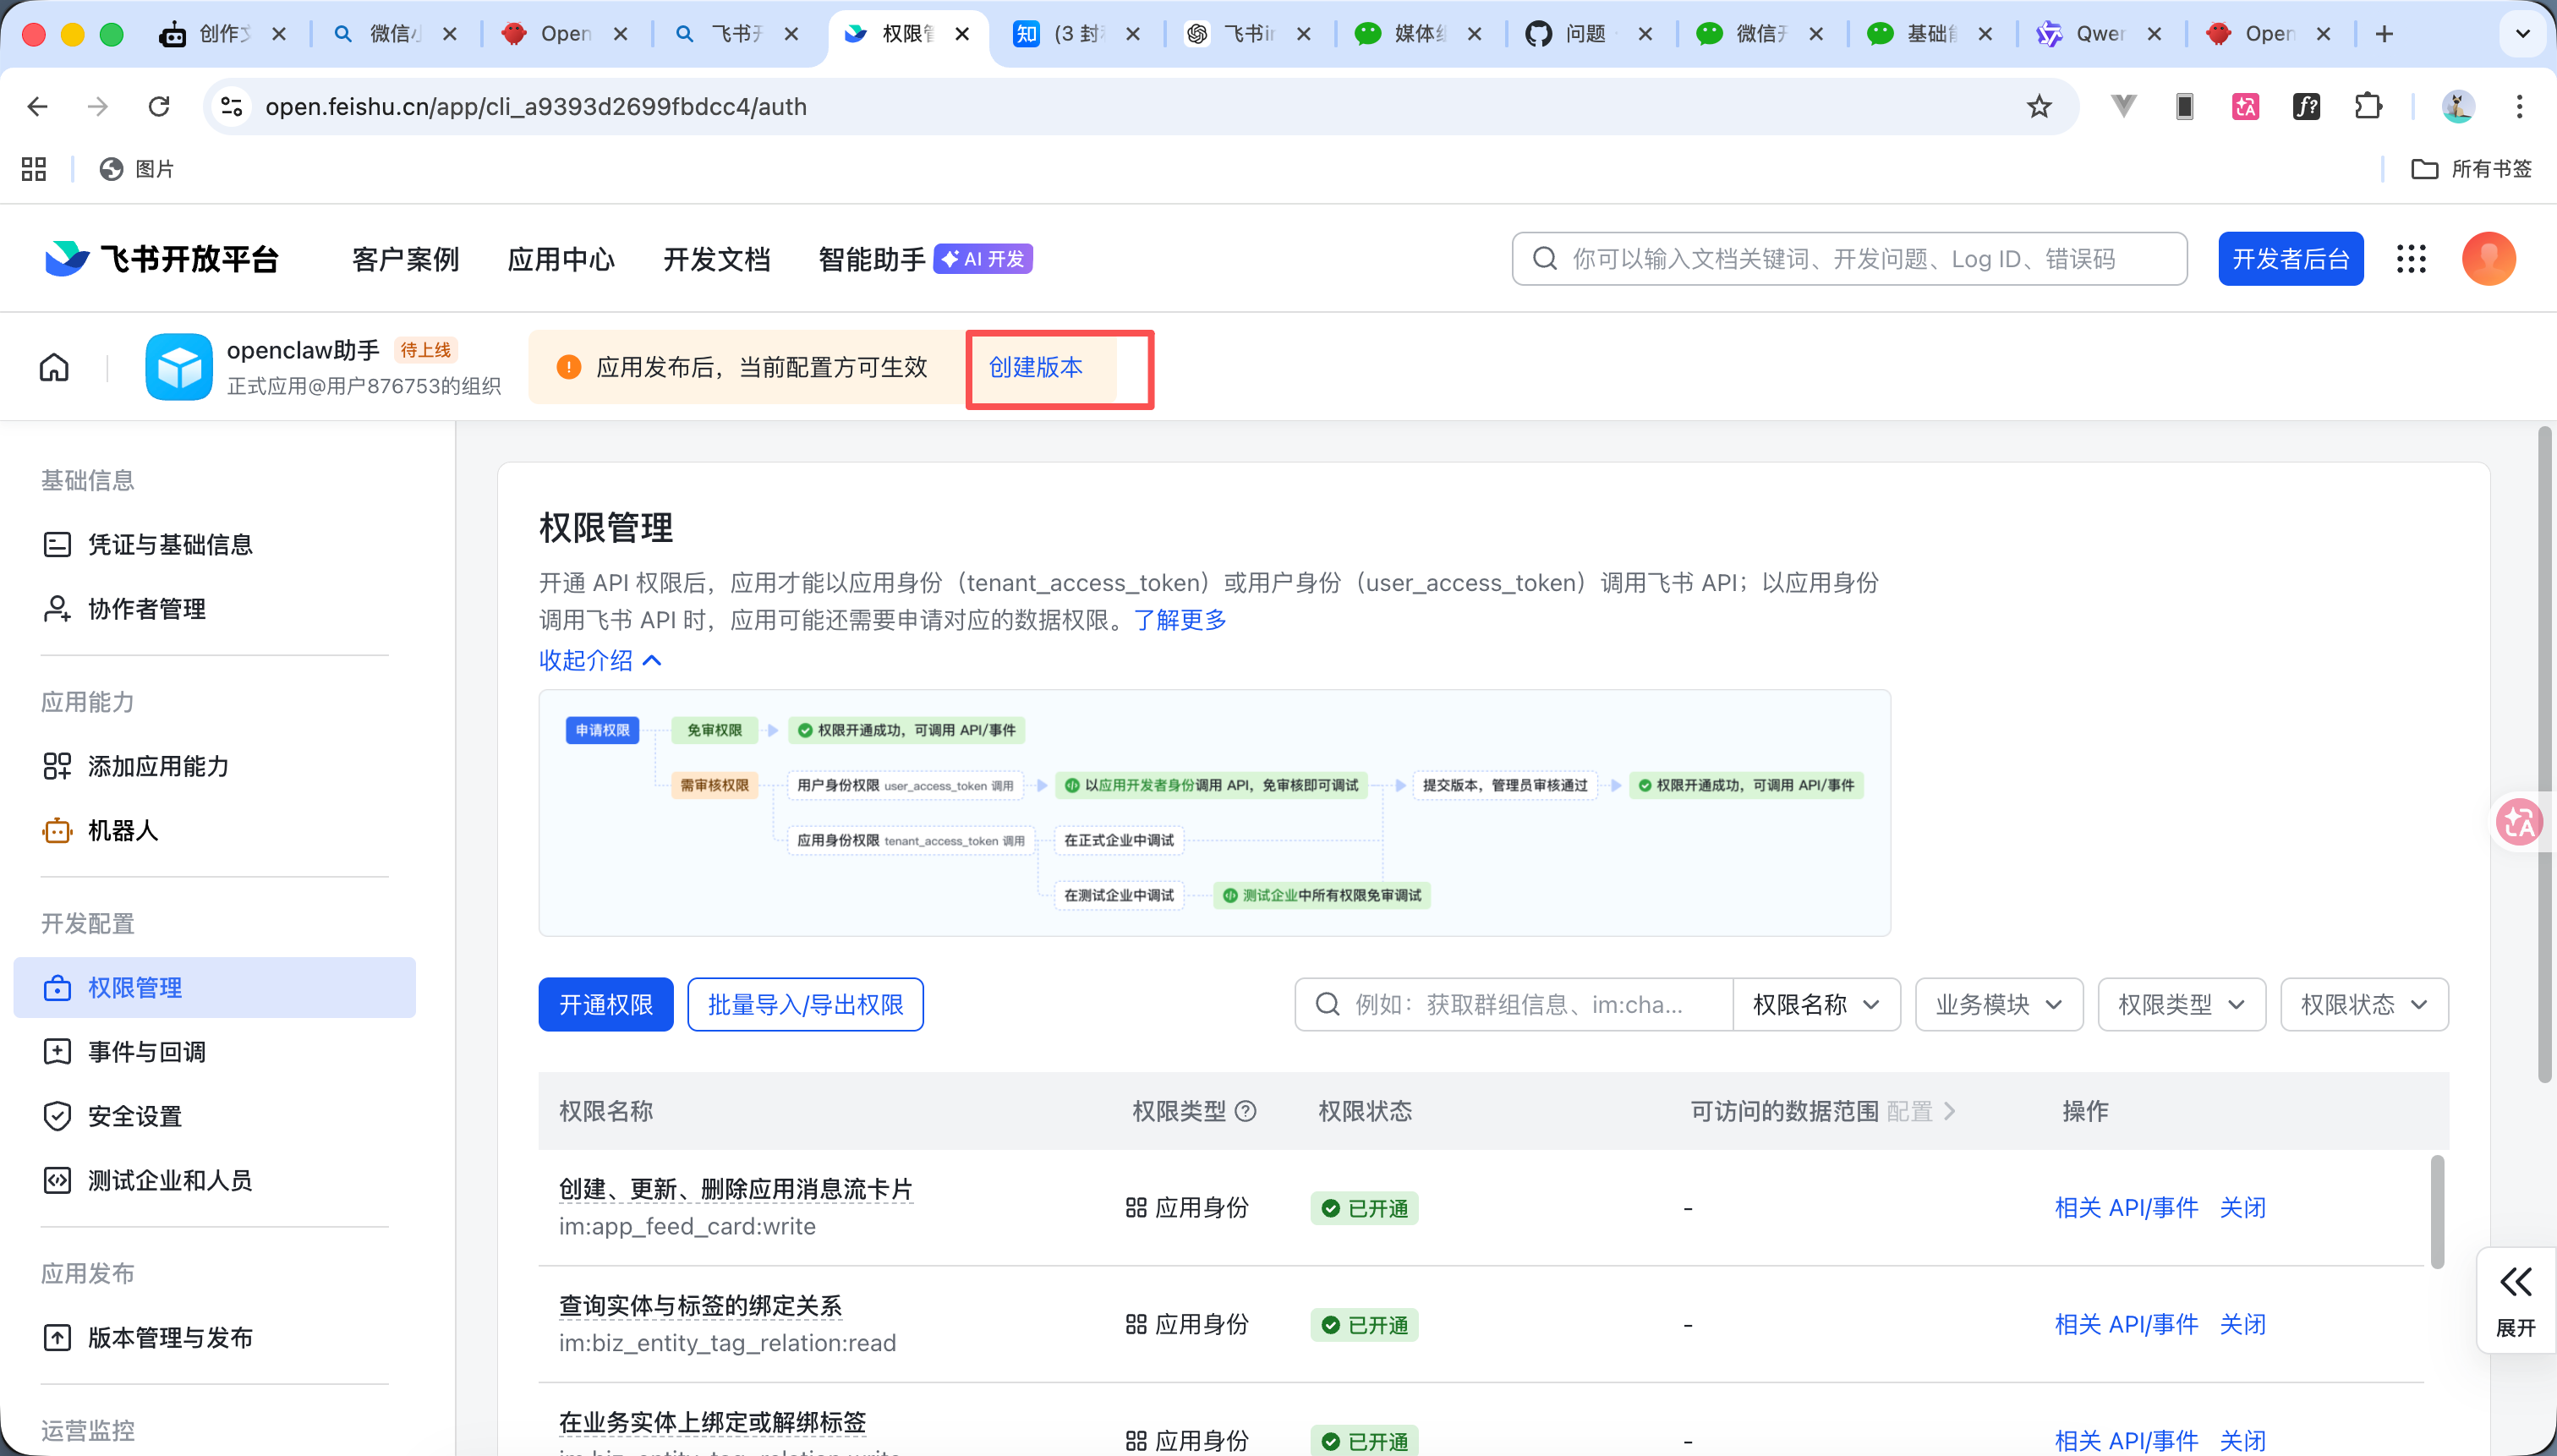
Task: Click the home icon next to app name
Action: (x=54, y=367)
